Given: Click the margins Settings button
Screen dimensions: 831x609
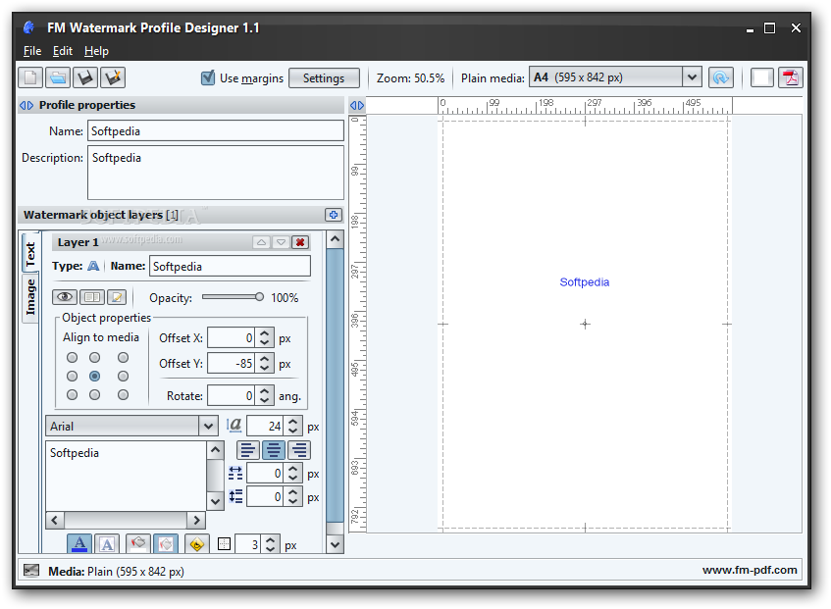Looking at the screenshot, I should click(324, 78).
